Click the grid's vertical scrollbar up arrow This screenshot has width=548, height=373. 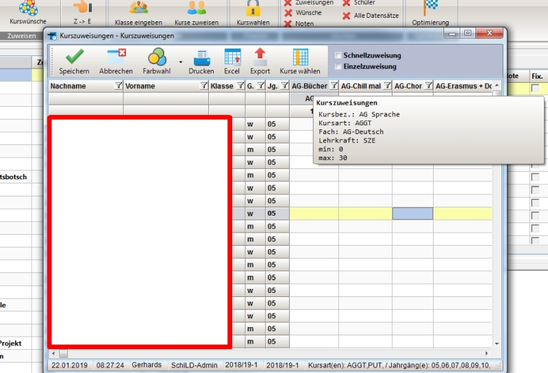pyautogui.click(x=497, y=86)
